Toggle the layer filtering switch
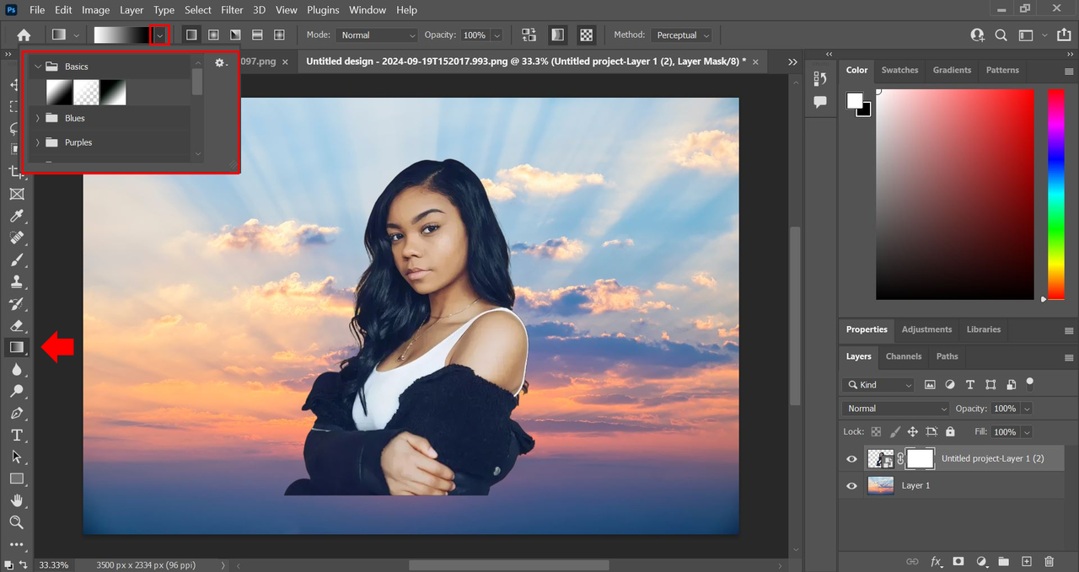This screenshot has width=1079, height=572. [x=1029, y=383]
